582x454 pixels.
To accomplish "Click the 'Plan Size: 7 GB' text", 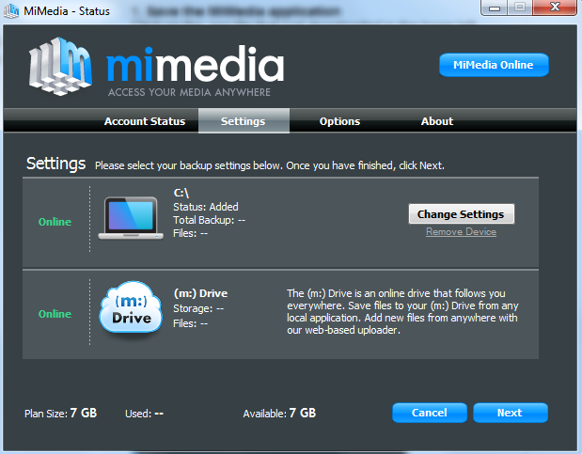I will (60, 414).
